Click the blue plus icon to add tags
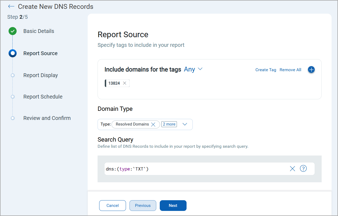 pyautogui.click(x=311, y=70)
